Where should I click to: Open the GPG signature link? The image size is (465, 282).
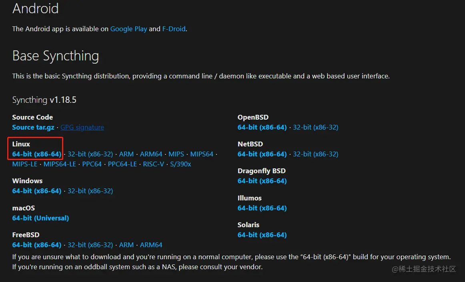[x=82, y=127]
